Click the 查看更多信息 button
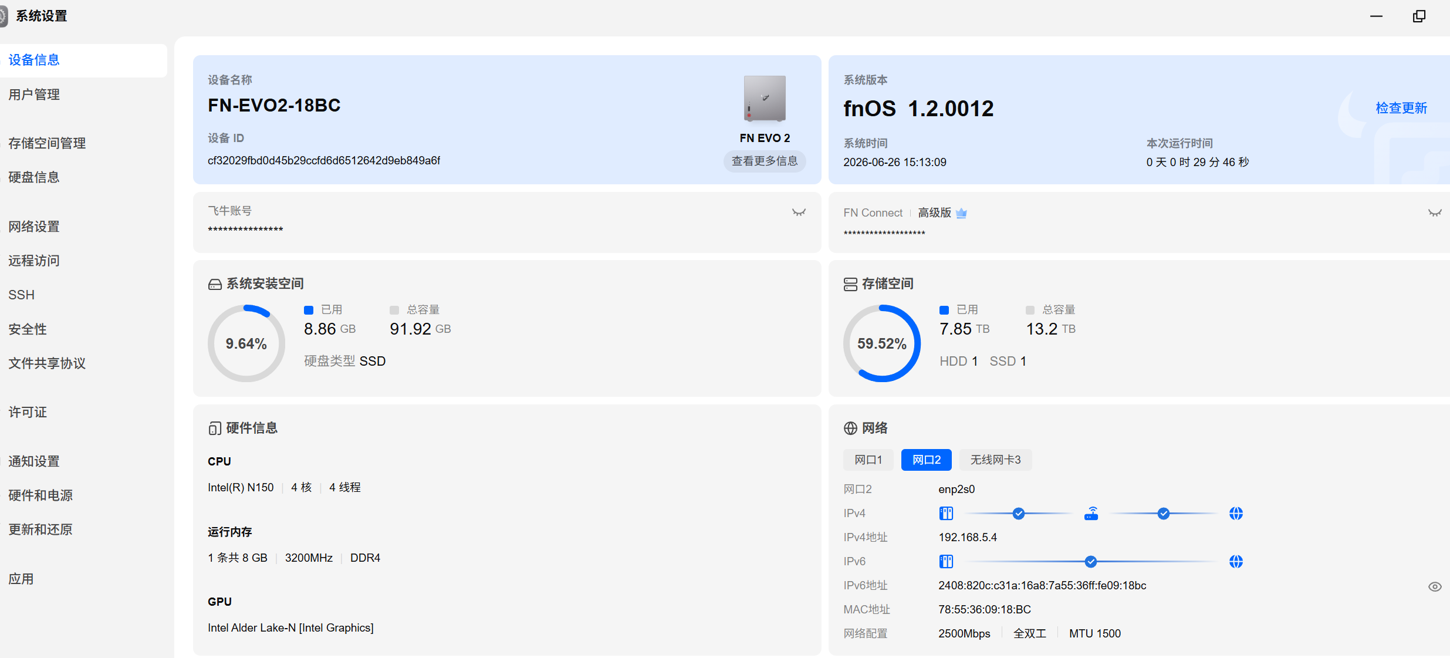The image size is (1450, 658). (765, 161)
